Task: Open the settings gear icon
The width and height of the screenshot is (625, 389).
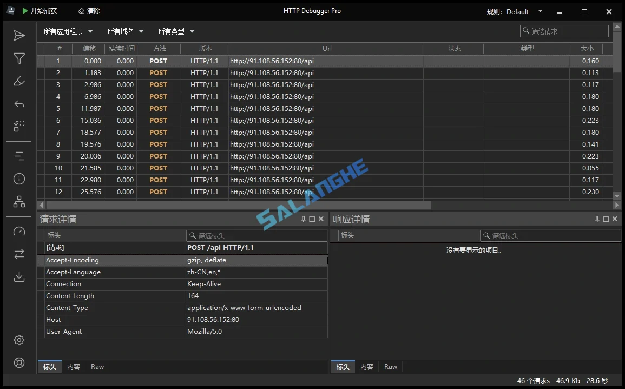Action: click(19, 340)
